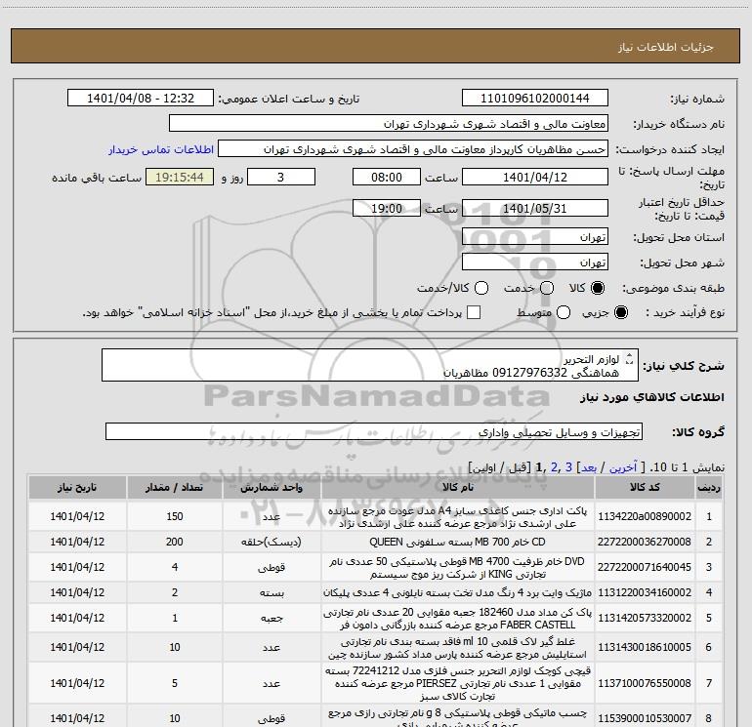This screenshot has height=727, width=752.
Task: Click item code 1131420573320002
Action: [645, 619]
